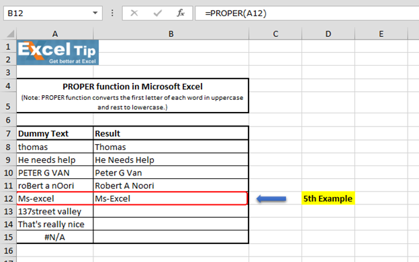
Task: Select column D header
Action: point(328,34)
